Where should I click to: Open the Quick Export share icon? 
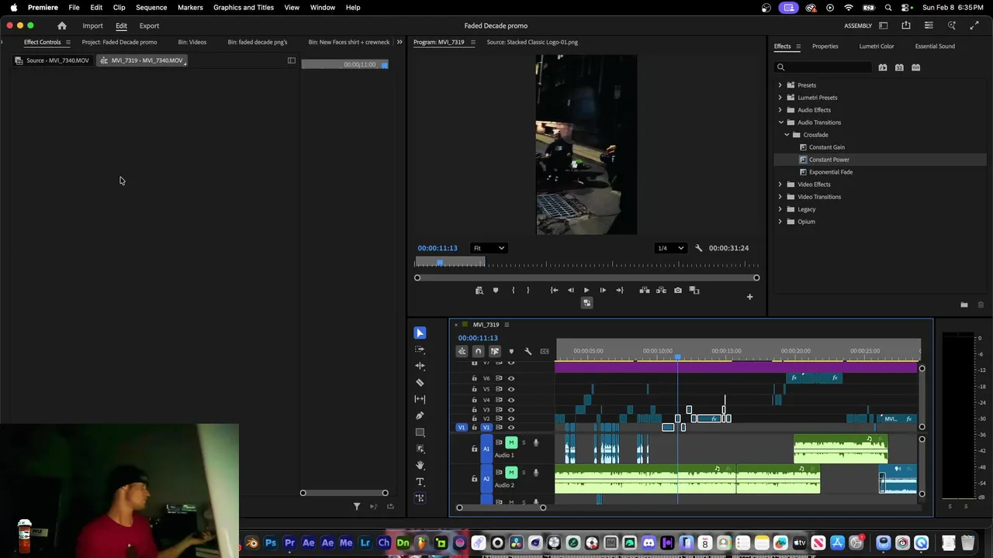point(906,26)
